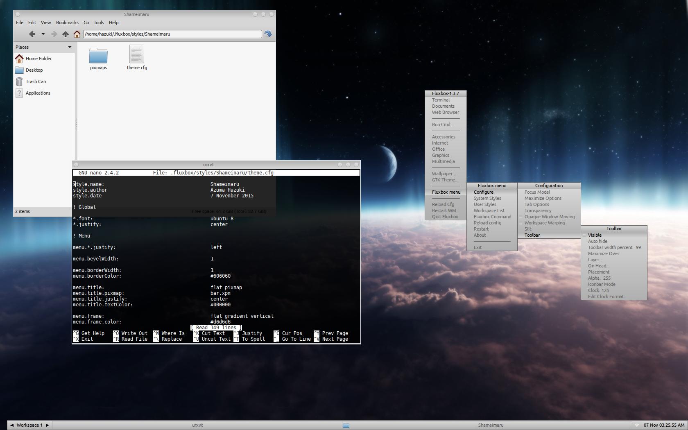Screen dimensions: 688x430
Task: Select the theme.cfg file
Action: point(137,58)
